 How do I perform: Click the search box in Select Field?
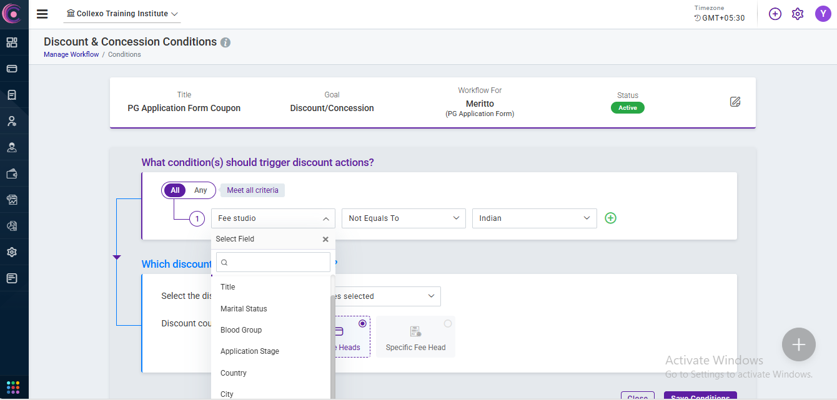tap(273, 262)
